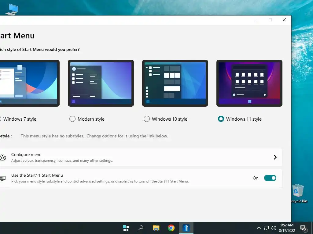Open the Windows Start button on taskbar
Viewport: 313px width, 234px height.
coord(126,228)
